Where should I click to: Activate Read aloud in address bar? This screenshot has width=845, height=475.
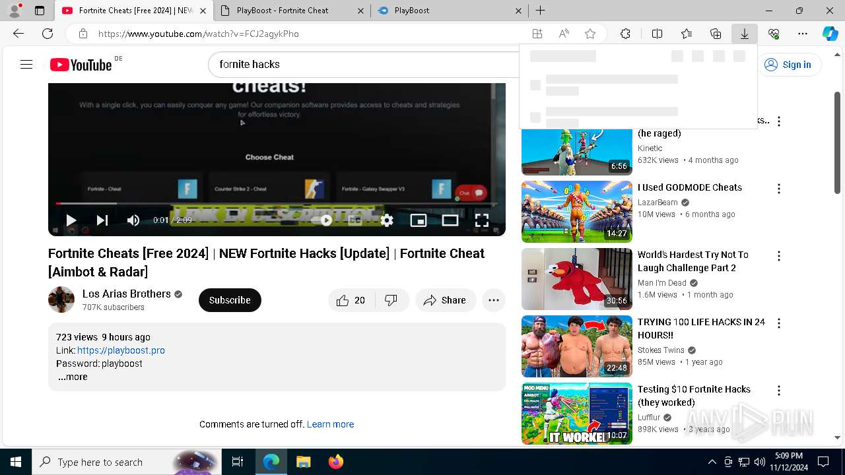pyautogui.click(x=564, y=34)
